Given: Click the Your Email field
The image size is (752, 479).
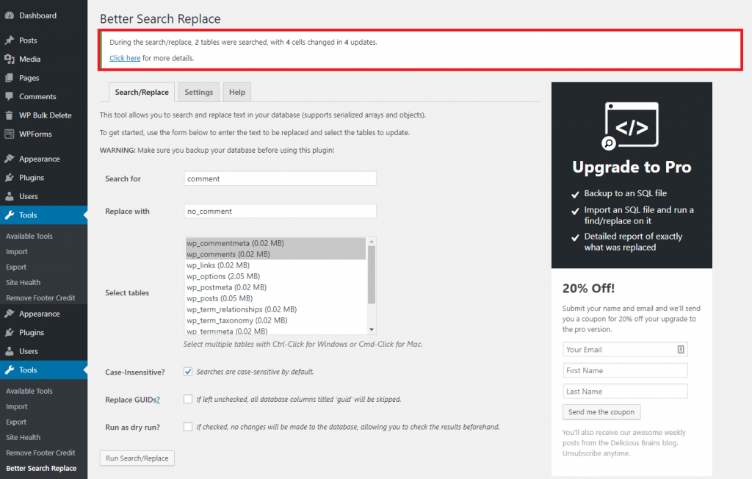Looking at the screenshot, I should pos(625,350).
